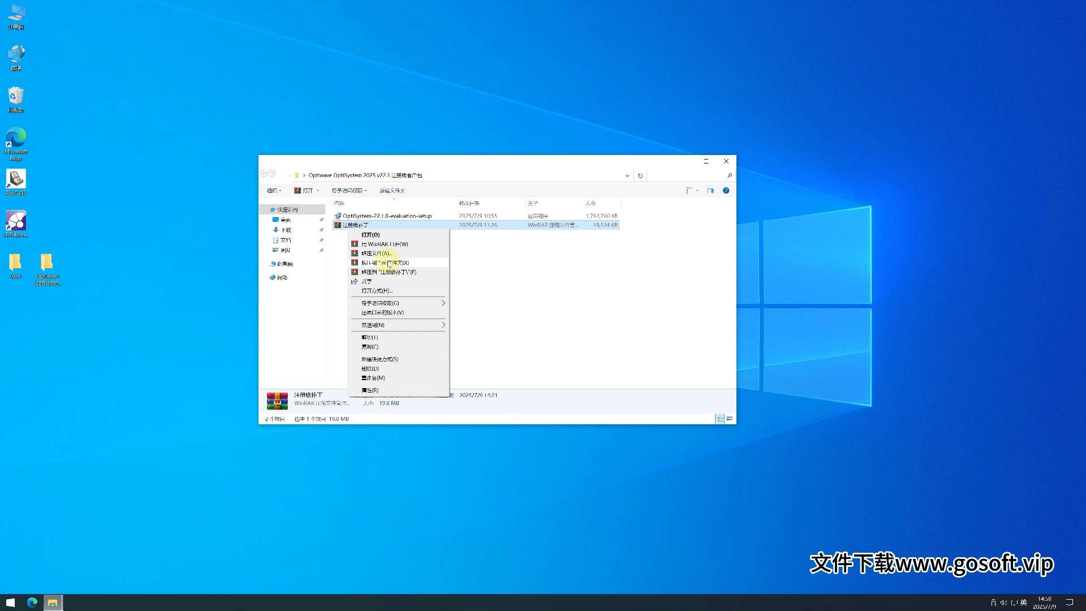The image size is (1086, 611).
Task: Click the notification center icon in tray
Action: [1069, 603]
